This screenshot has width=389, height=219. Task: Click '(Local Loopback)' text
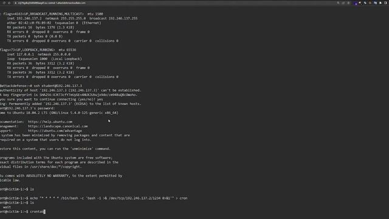pyautogui.click(x=66, y=59)
